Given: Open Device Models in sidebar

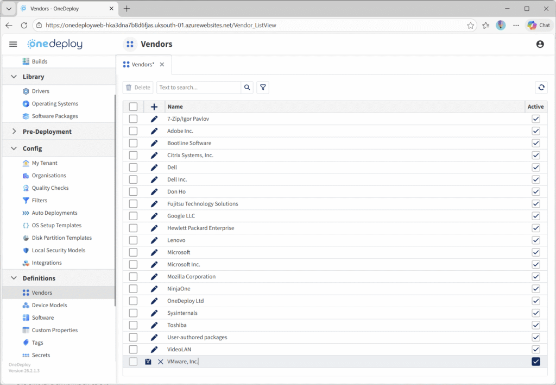Looking at the screenshot, I should 49,305.
